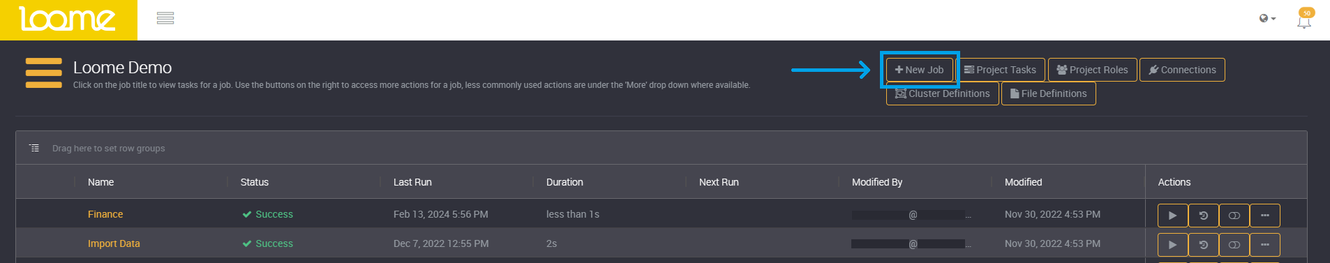Click the Loome Demo stacked bars icon
Screen dimensions: 1330x263
point(43,73)
